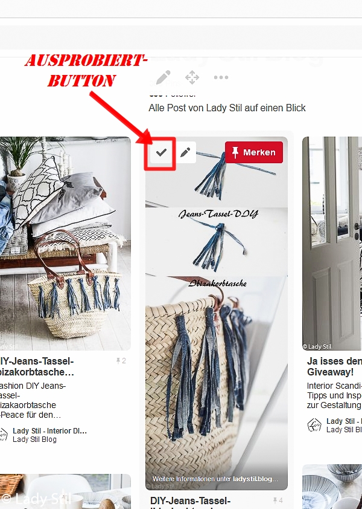The width and height of the screenshot is (362, 509).
Task: Click the board edit pencil icon
Action: point(163,77)
